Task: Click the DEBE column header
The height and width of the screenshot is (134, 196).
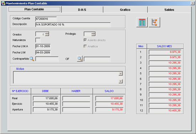Action: (46, 91)
